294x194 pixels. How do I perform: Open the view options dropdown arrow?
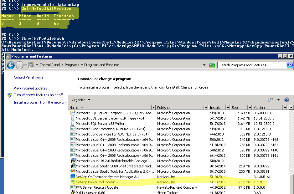[x=278, y=100]
